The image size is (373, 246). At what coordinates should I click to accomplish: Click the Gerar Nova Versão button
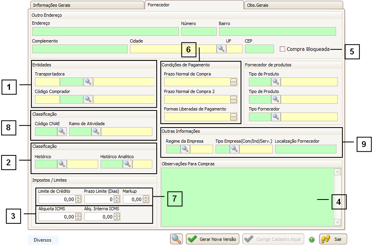point(213,239)
